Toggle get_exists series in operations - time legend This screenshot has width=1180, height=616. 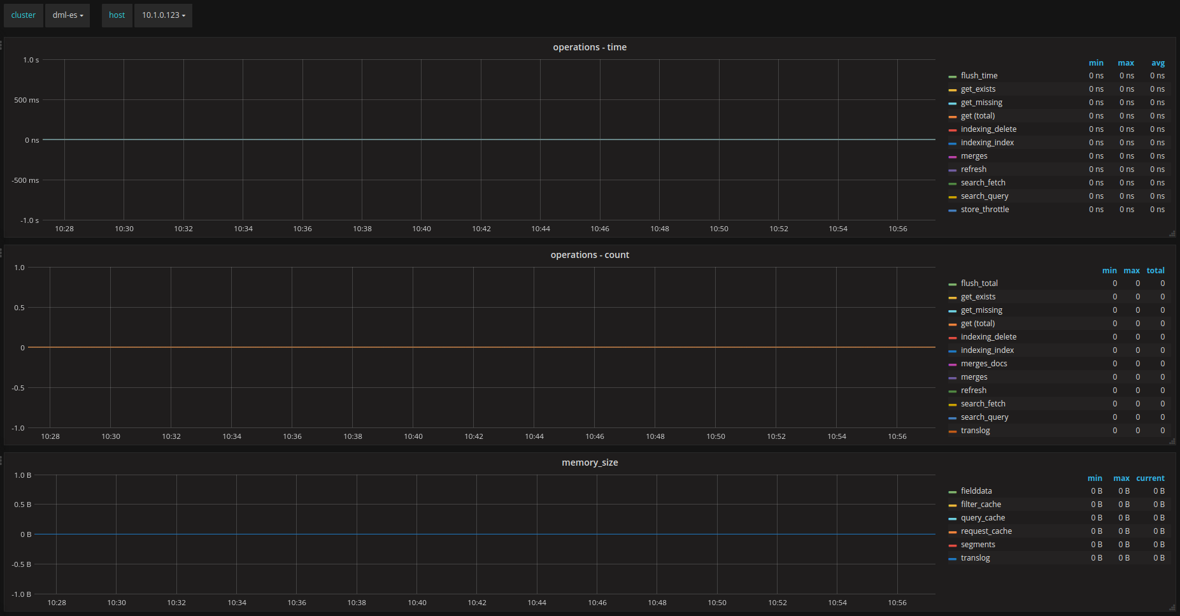[978, 89]
